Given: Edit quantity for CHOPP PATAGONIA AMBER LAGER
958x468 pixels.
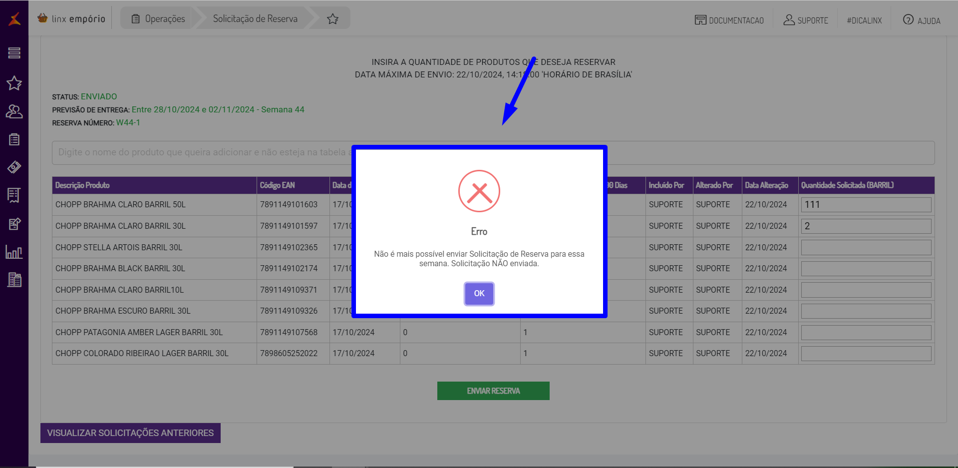Looking at the screenshot, I should 866,333.
